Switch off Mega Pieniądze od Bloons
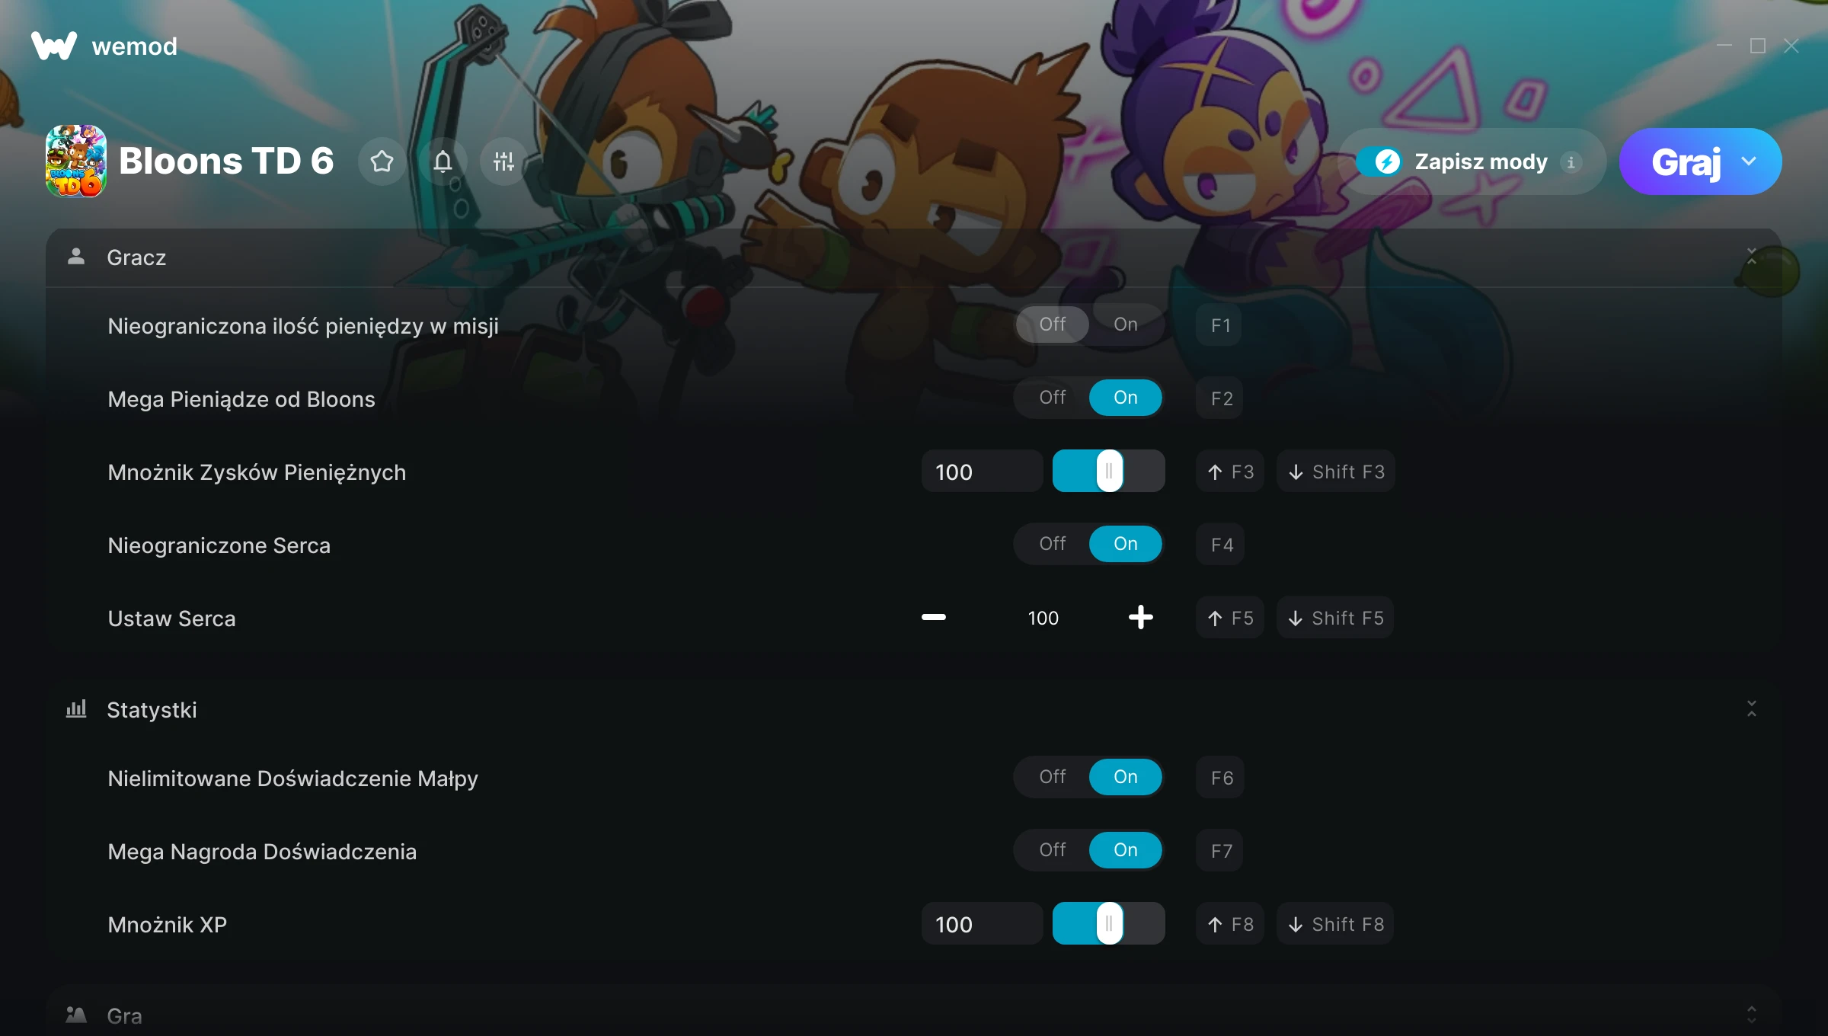 click(x=1053, y=398)
